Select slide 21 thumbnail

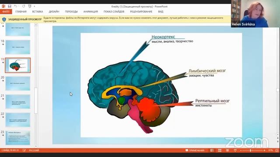click(x=17, y=102)
